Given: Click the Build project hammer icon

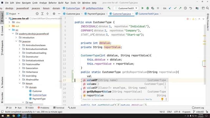Looking at the screenshot, I should (109, 8).
